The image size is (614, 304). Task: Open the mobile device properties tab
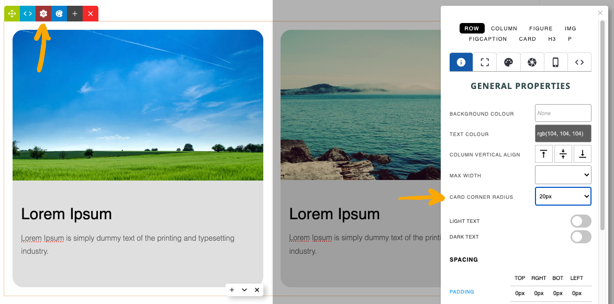pyautogui.click(x=555, y=62)
